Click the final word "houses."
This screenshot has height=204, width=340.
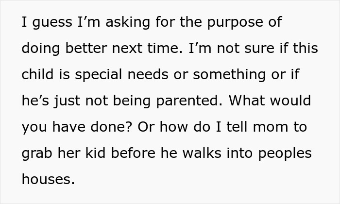49,180
